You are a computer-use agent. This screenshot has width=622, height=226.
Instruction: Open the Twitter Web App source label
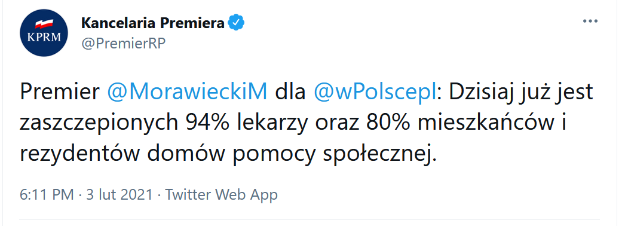click(221, 195)
